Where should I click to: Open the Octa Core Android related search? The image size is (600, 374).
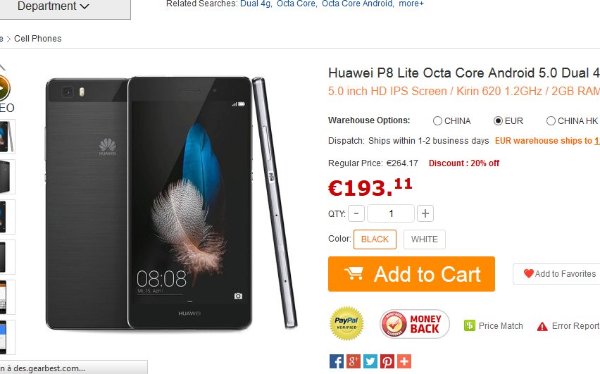358,4
